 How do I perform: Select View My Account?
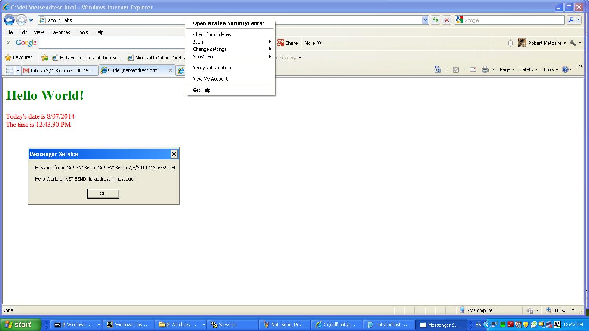click(229, 79)
